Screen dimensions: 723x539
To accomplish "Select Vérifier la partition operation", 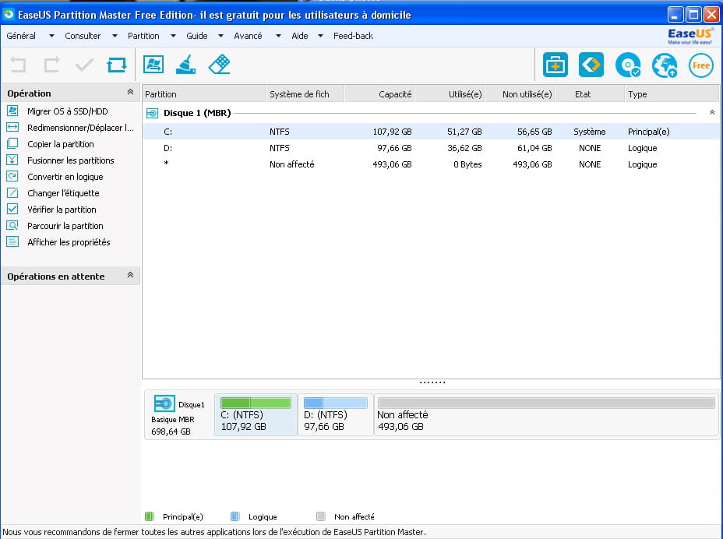I will [62, 210].
